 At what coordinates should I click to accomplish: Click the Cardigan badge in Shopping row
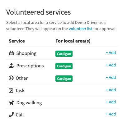tap(64, 54)
